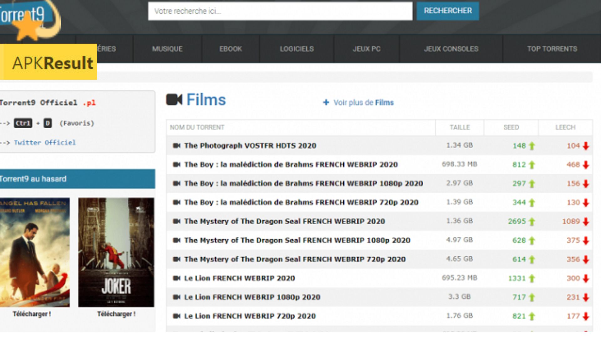601x338 pixels.
Task: Open the Jeux Consoles category
Action: 451,49
